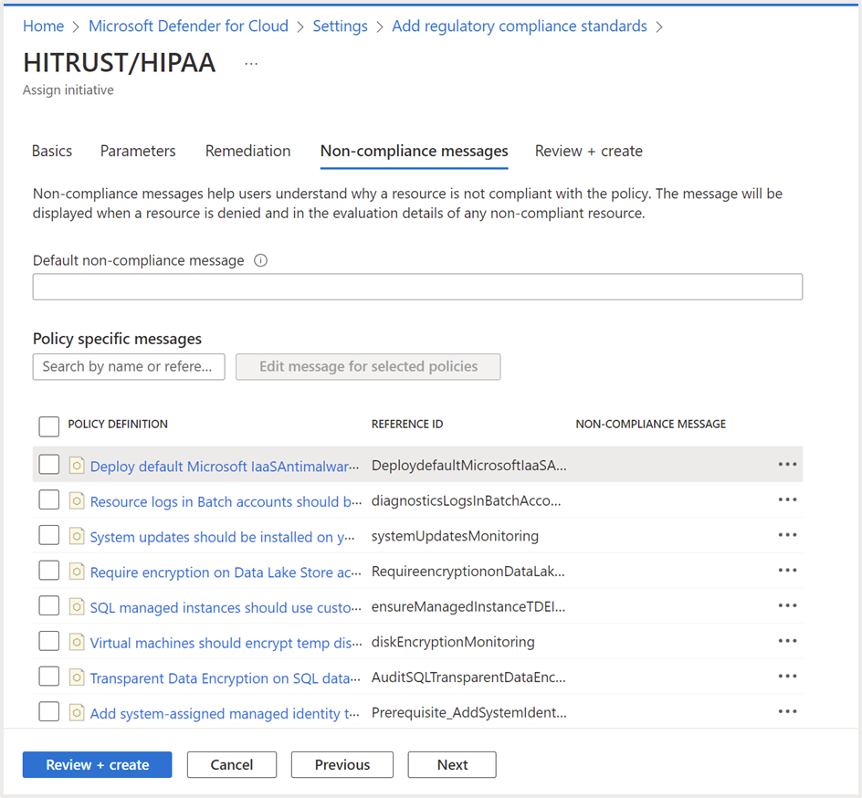
Task: Click the info icon beside Default non-compliance message
Action: click(261, 261)
